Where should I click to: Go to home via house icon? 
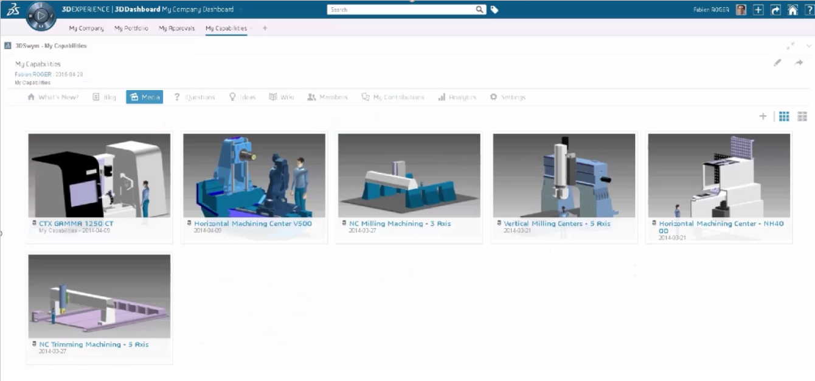point(792,10)
